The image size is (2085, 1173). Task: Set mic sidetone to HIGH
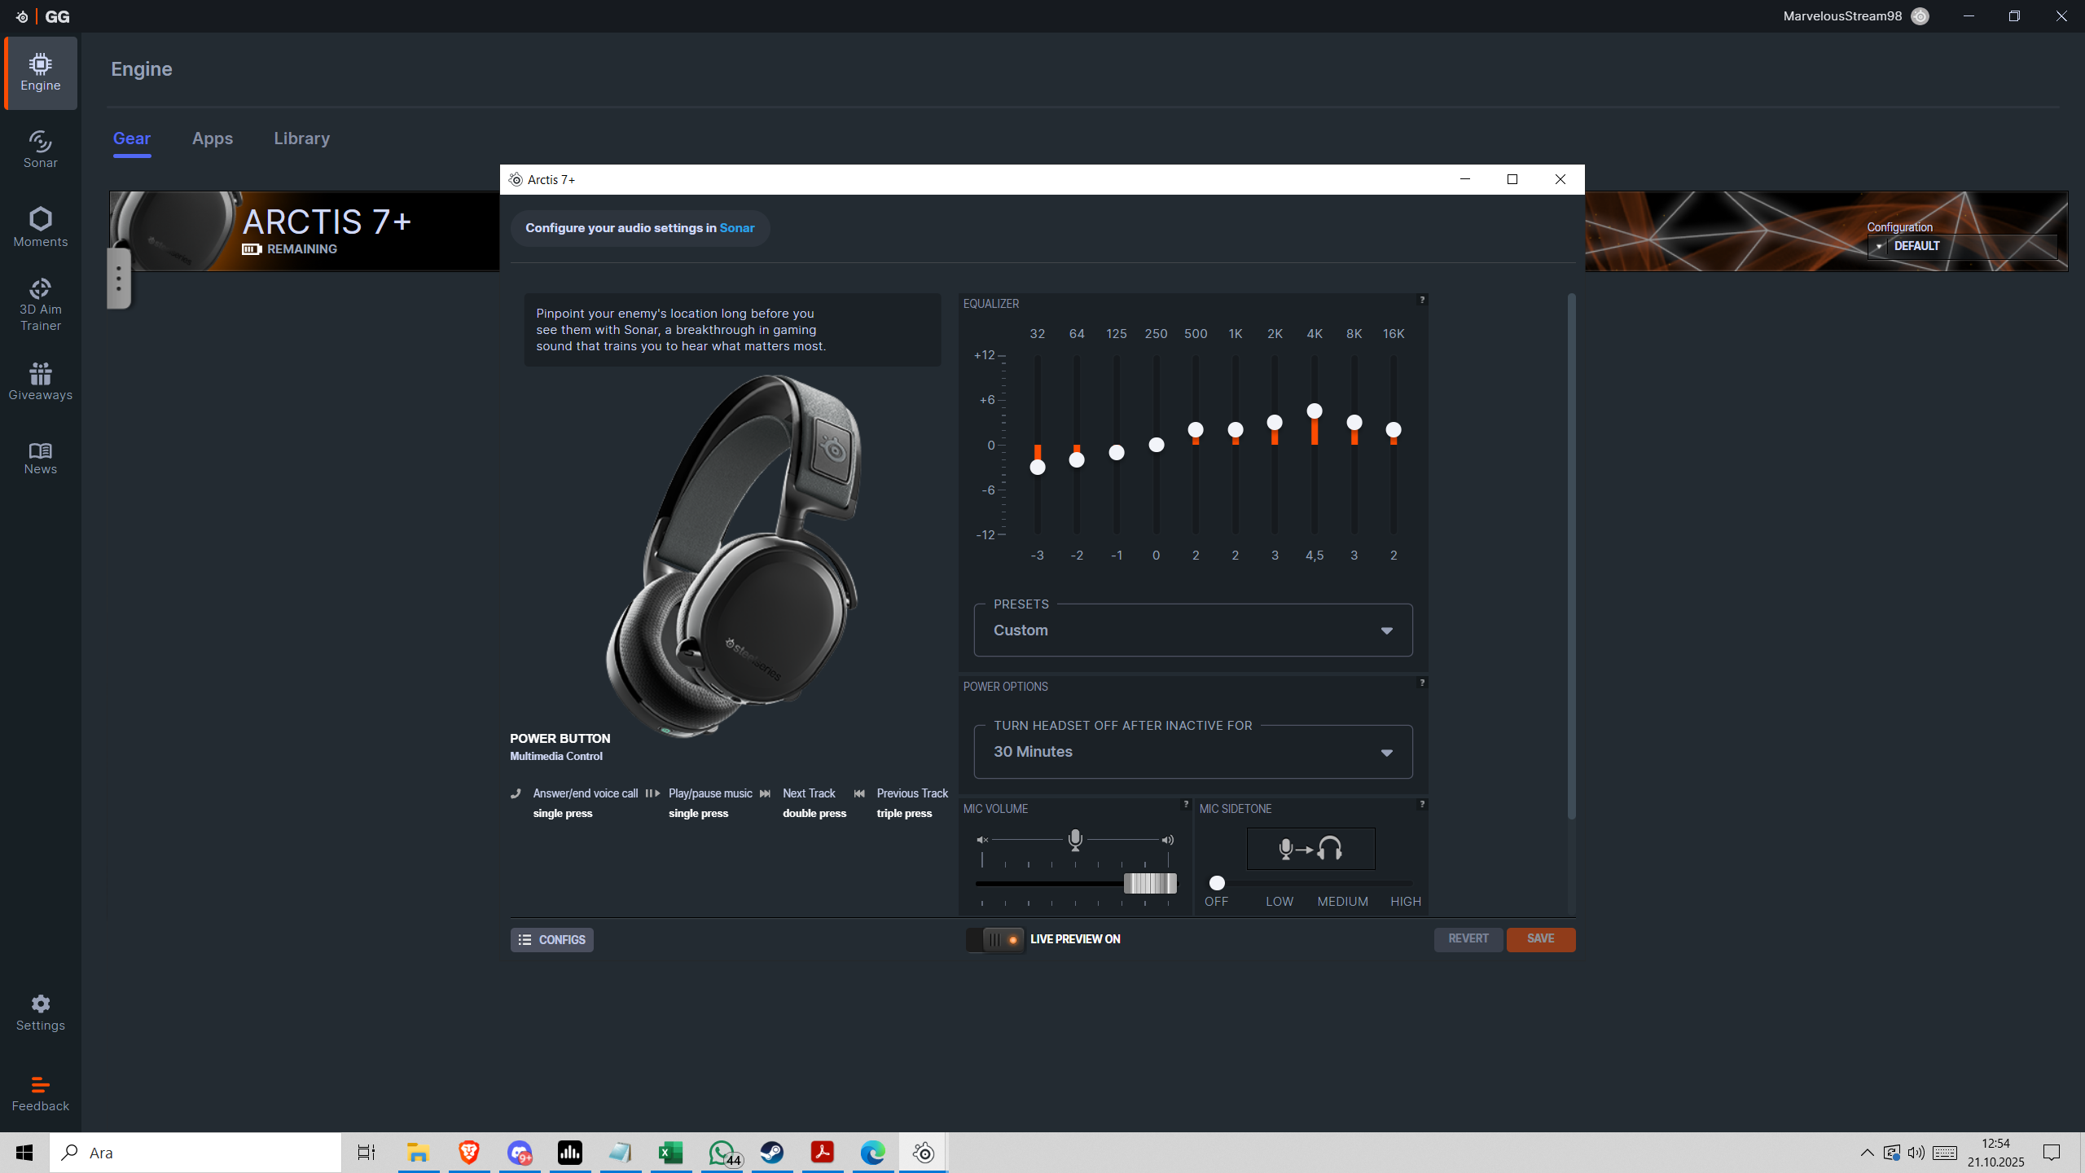pyautogui.click(x=1406, y=902)
